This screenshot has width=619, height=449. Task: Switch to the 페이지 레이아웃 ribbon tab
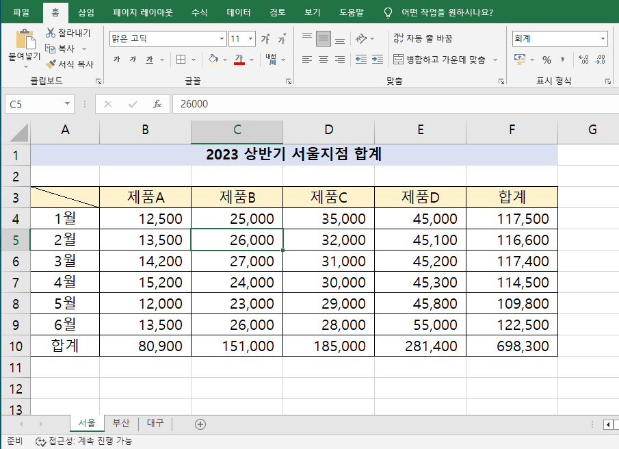(142, 12)
